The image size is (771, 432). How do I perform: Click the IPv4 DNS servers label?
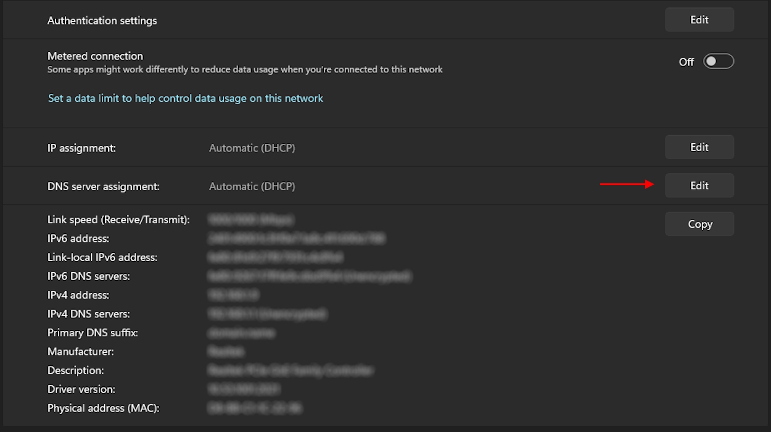click(88, 314)
